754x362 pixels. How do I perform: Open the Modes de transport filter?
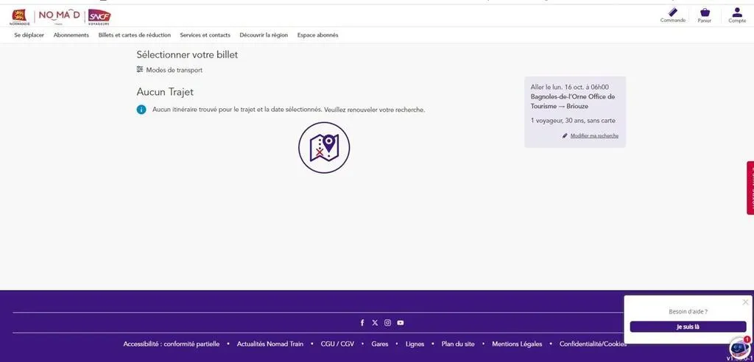click(169, 70)
